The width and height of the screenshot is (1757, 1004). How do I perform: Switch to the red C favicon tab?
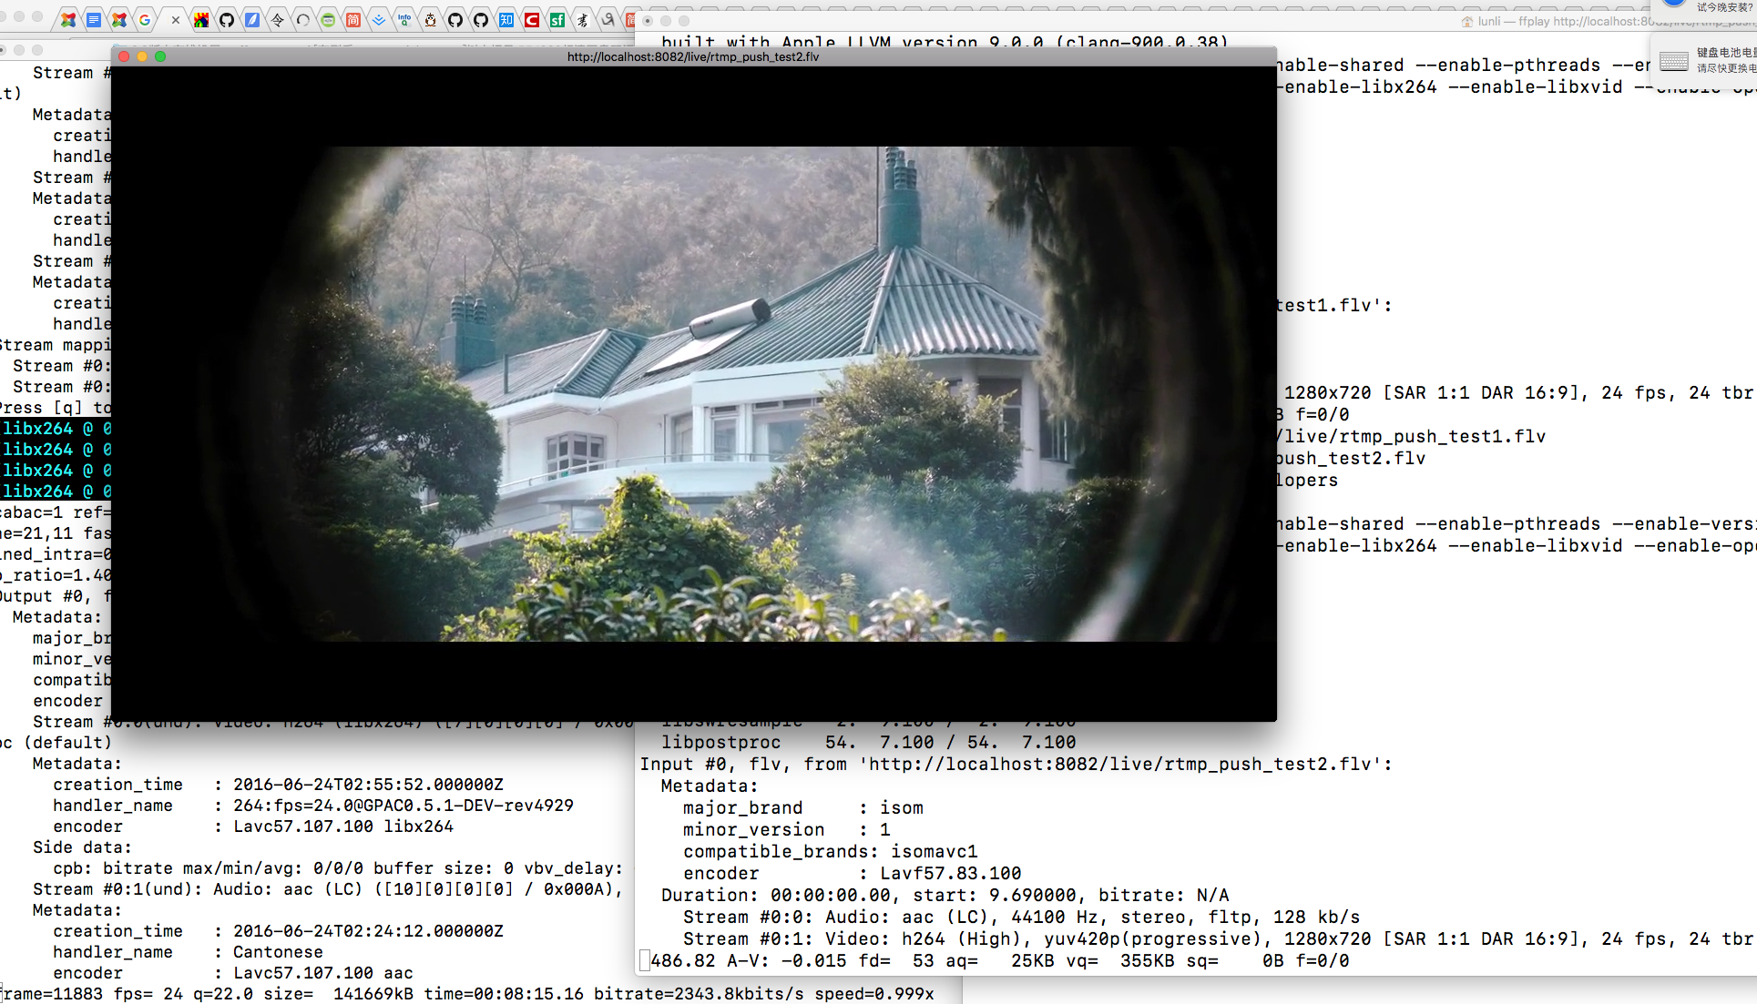[532, 19]
